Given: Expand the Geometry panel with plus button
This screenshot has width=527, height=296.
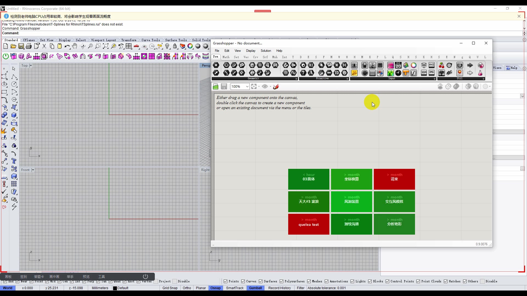Looking at the screenshot, I should point(296,79).
